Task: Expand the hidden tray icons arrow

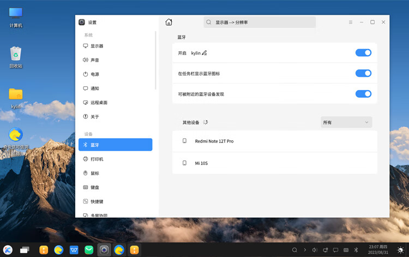Action: pos(305,250)
